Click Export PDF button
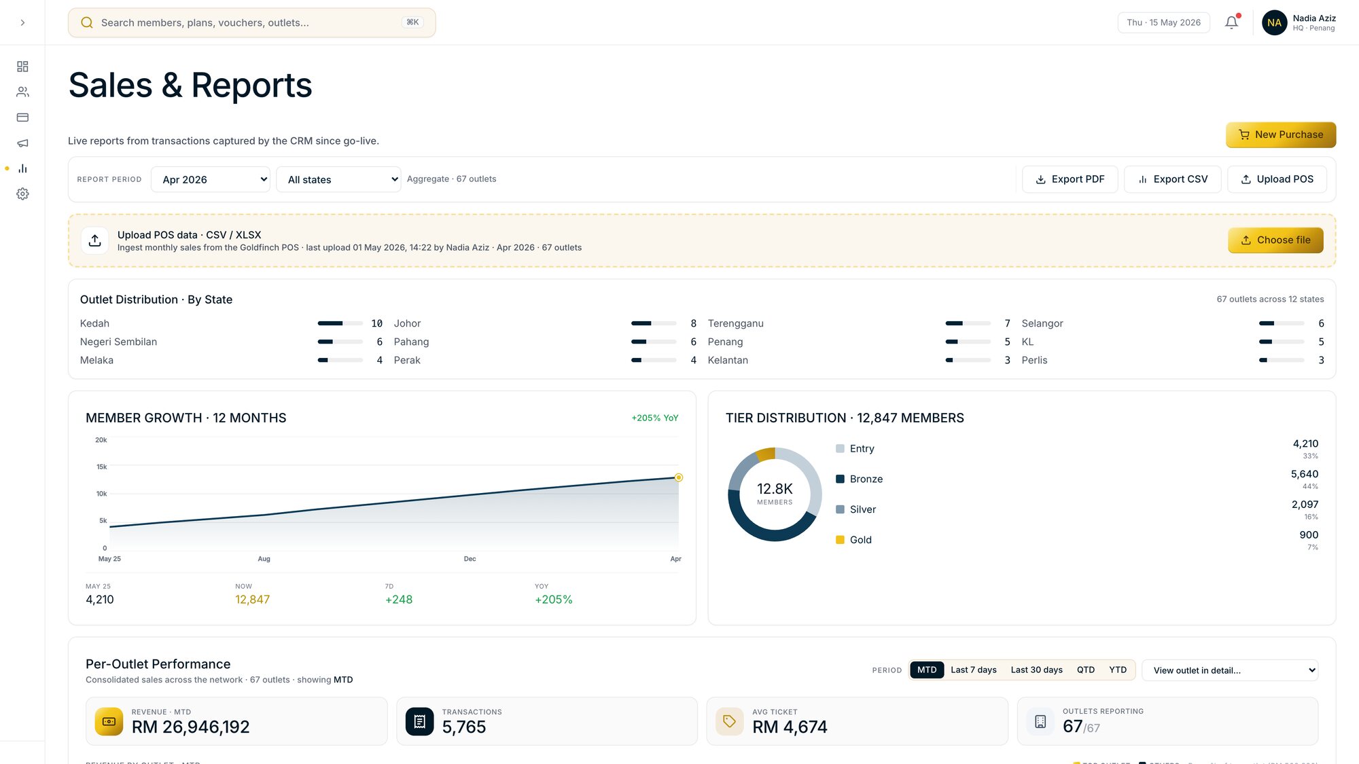1359x764 pixels. [x=1070, y=179]
